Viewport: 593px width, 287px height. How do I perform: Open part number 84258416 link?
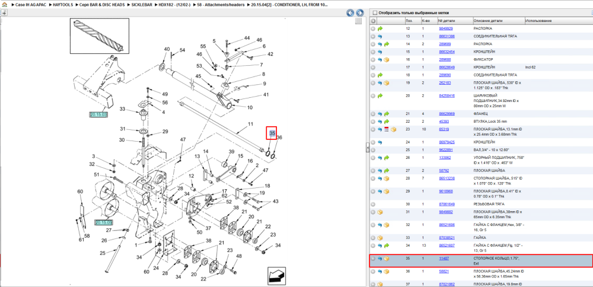[447, 95]
